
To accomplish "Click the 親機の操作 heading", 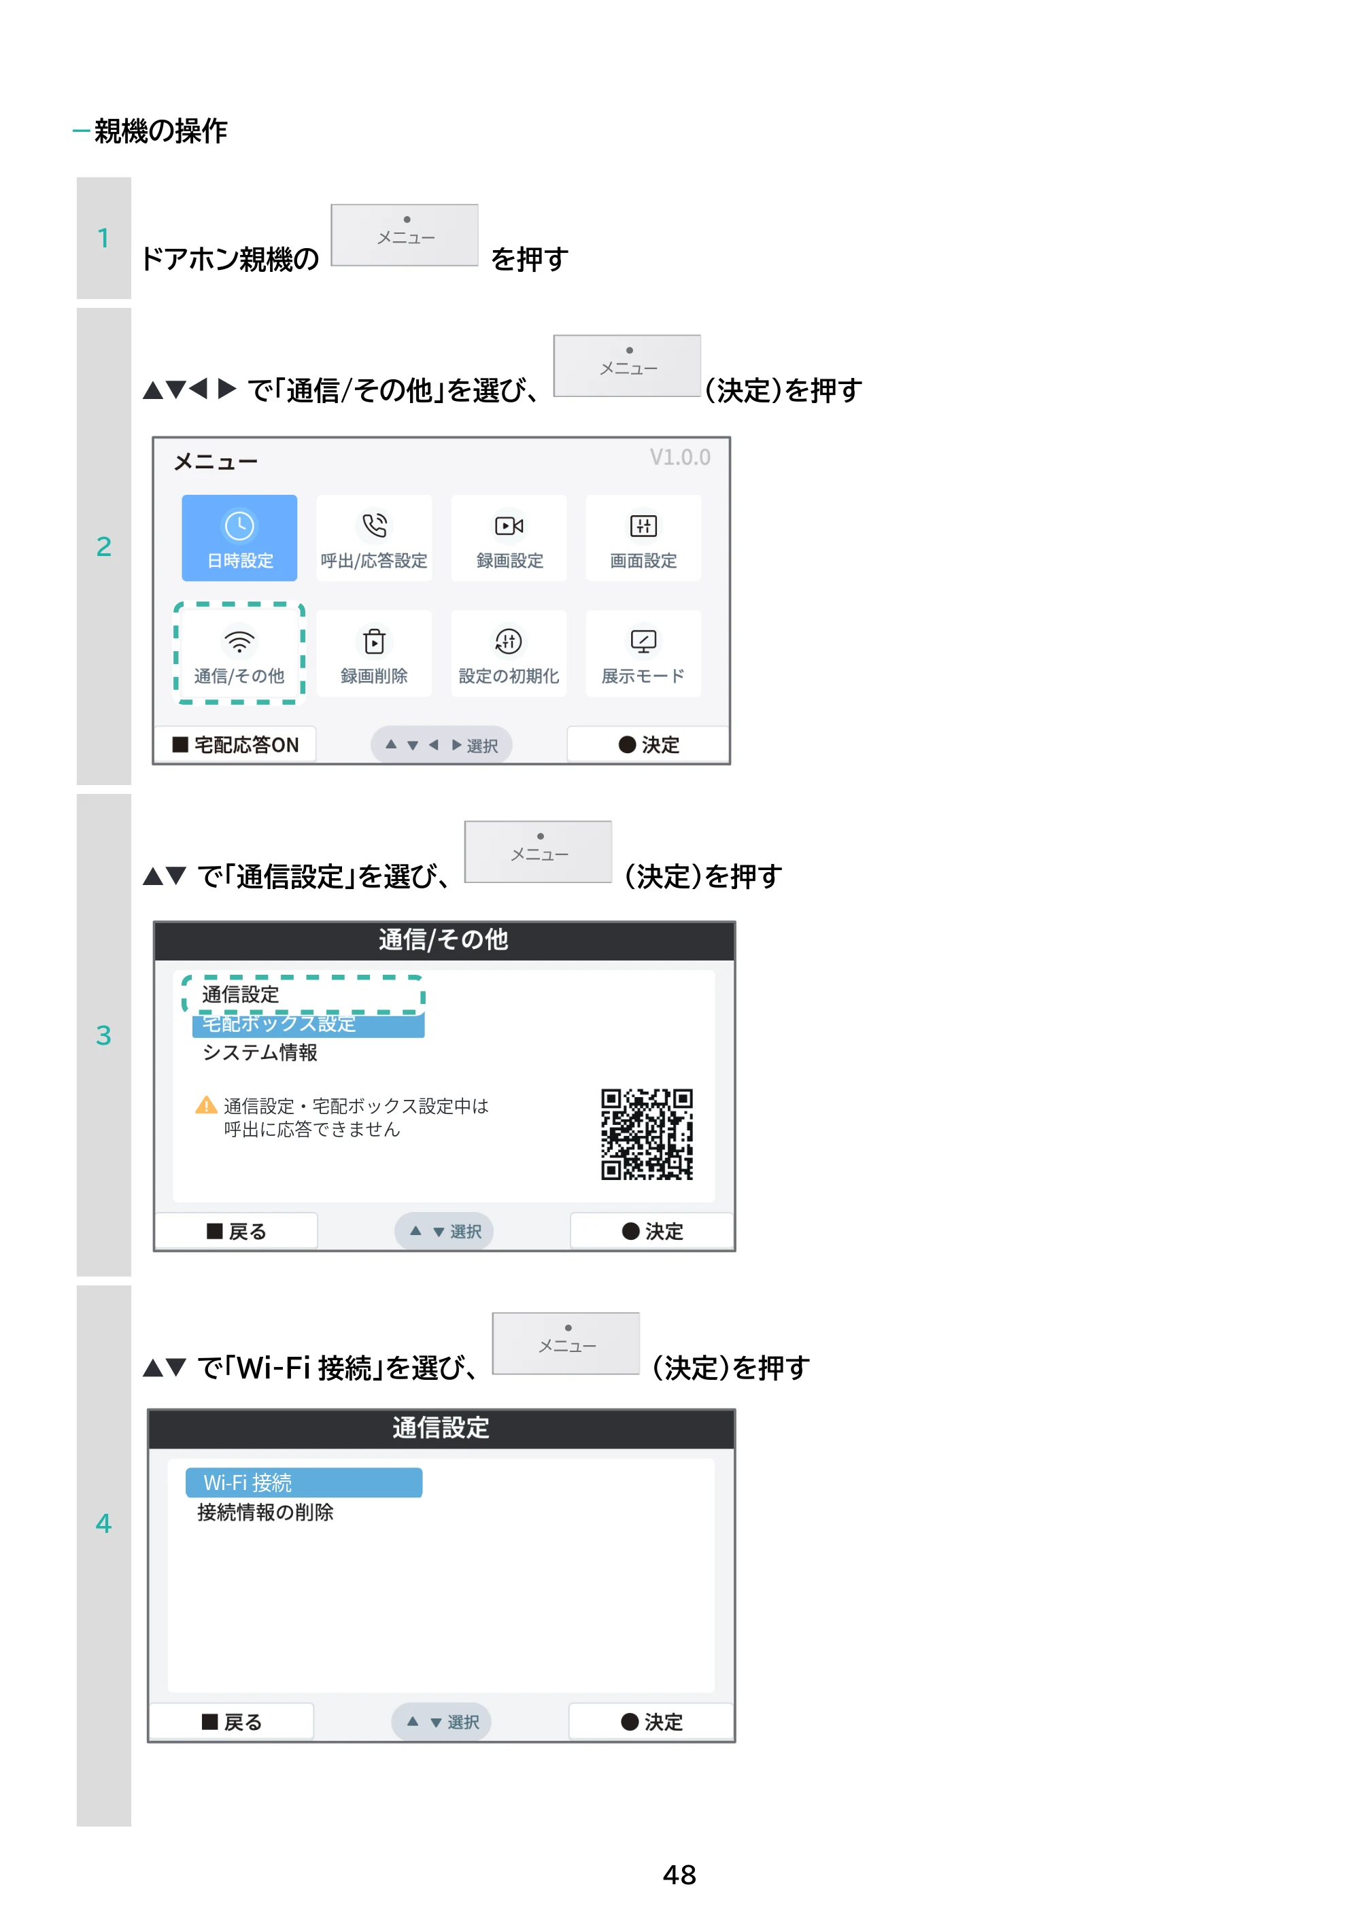I will (x=160, y=131).
